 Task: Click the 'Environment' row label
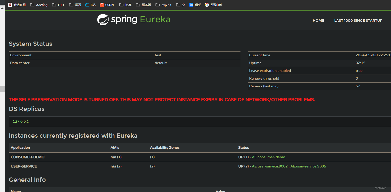click(x=21, y=55)
